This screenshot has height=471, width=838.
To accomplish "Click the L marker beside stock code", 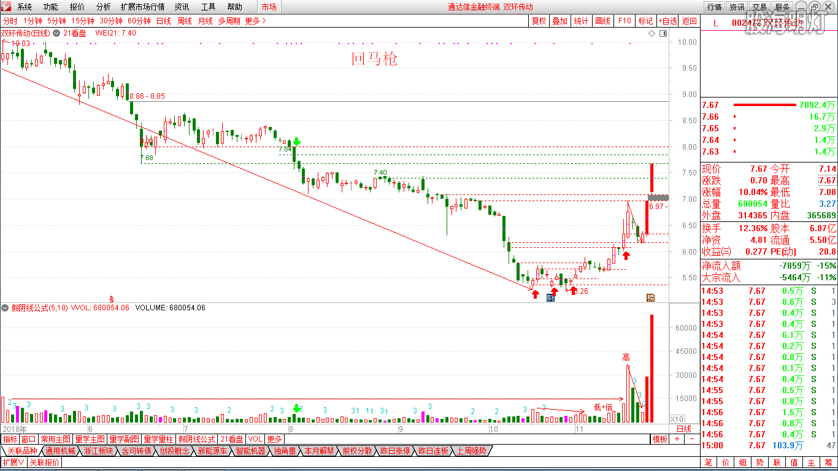I will (715, 23).
